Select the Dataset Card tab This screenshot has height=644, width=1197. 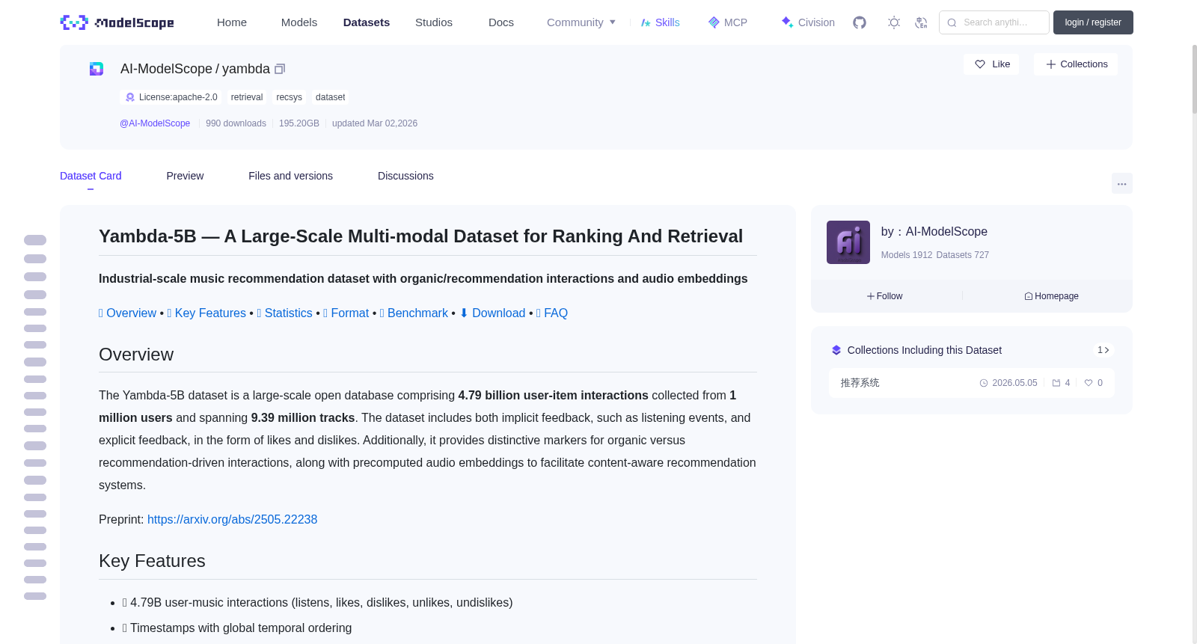[x=91, y=176]
